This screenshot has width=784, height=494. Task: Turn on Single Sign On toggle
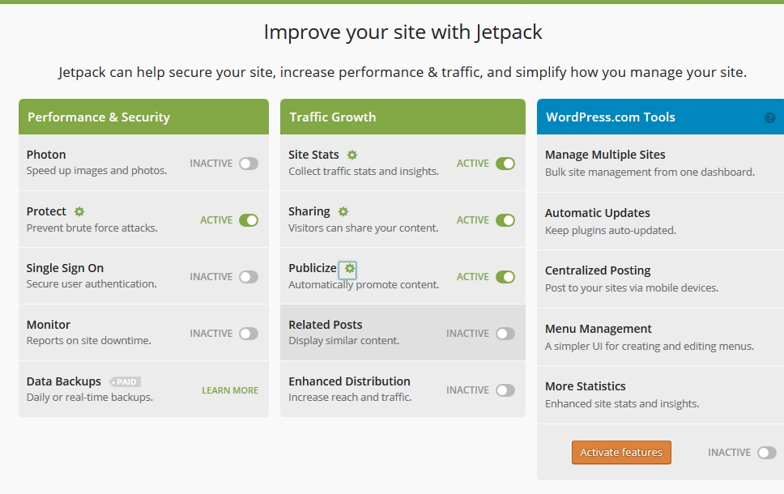(249, 276)
